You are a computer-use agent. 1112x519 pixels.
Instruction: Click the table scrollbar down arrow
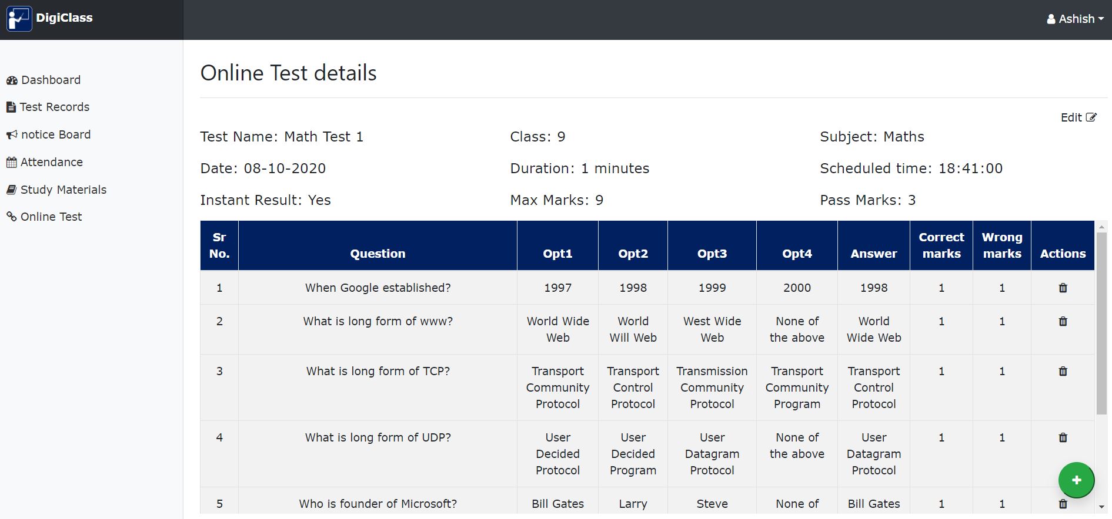click(x=1101, y=507)
